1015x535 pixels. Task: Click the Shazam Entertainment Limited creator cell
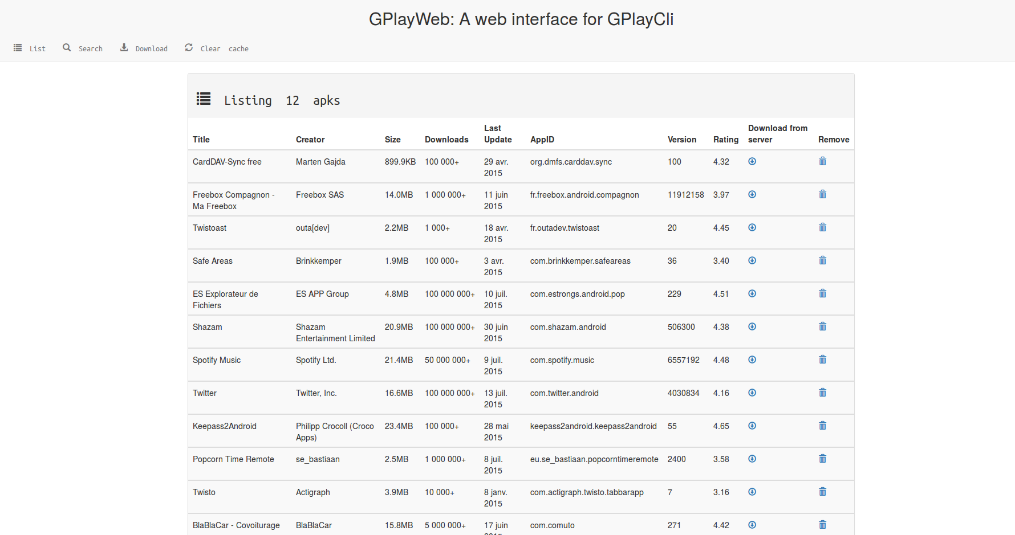[335, 333]
